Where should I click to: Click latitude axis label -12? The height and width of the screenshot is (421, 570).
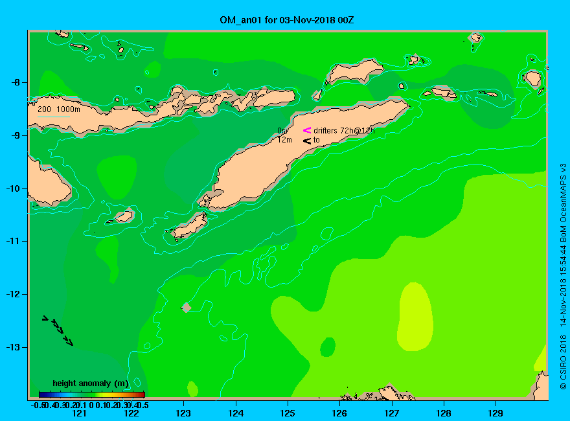13,295
